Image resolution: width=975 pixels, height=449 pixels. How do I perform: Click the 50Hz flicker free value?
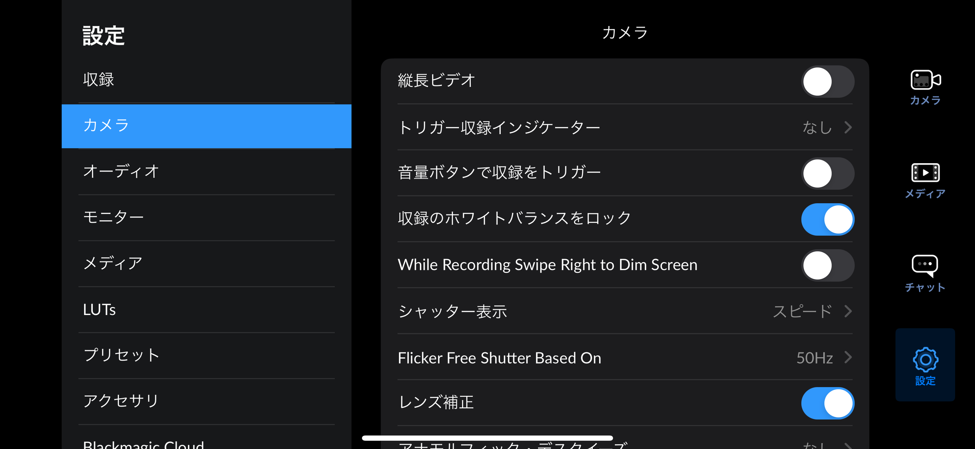click(x=814, y=358)
